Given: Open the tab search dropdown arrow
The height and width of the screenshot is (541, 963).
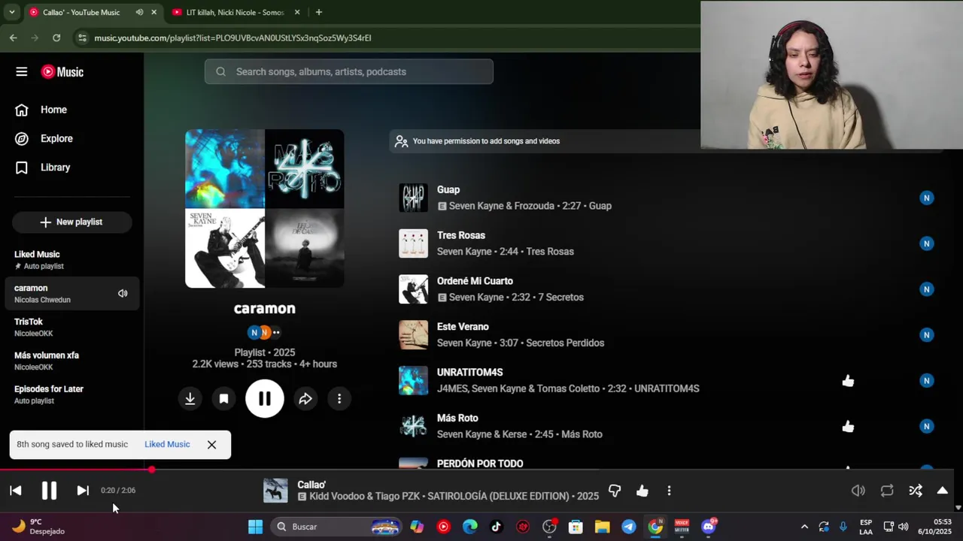Looking at the screenshot, I should pos(11,12).
